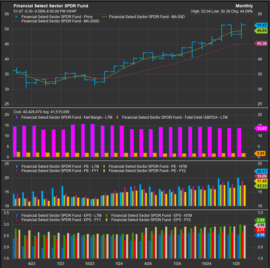Click the red EPS - FY1 legend swatch

pos(17,220)
